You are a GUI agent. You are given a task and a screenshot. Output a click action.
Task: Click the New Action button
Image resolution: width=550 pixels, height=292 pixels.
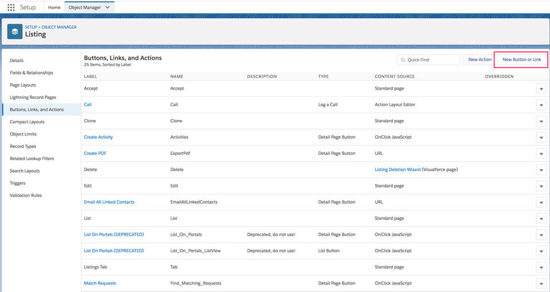tap(480, 60)
